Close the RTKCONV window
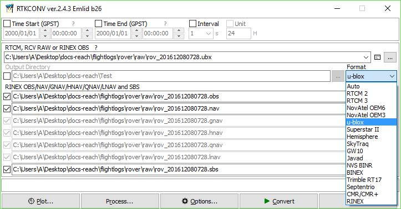Image resolution: width=401 pixels, height=209 pixels. click(x=388, y=8)
